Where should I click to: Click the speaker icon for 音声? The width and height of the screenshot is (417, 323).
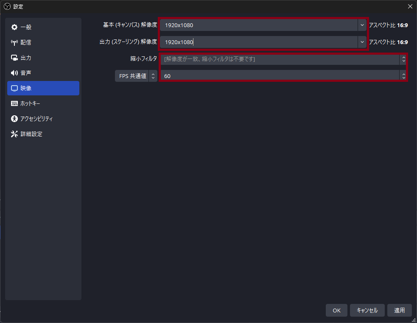pyautogui.click(x=14, y=73)
